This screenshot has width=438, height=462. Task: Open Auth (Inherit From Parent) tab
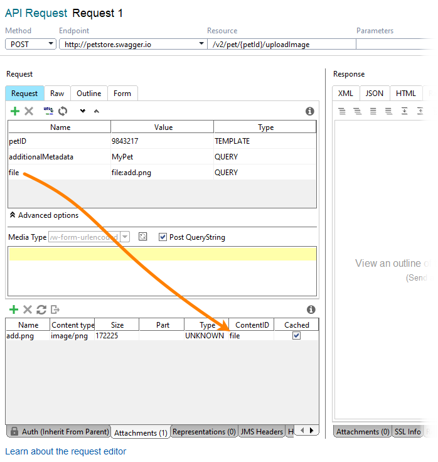point(59,432)
